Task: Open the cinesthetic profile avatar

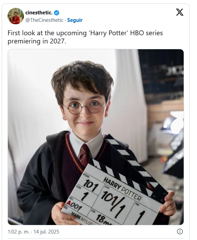Action: (16, 16)
